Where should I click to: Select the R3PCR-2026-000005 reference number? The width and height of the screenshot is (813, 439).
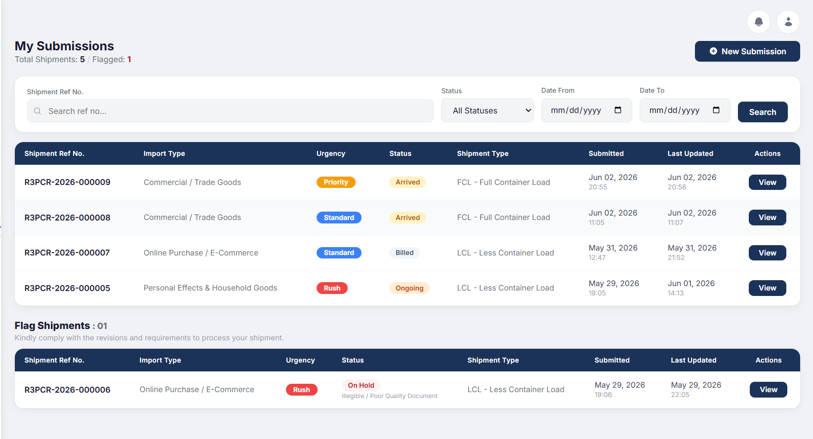click(x=67, y=288)
